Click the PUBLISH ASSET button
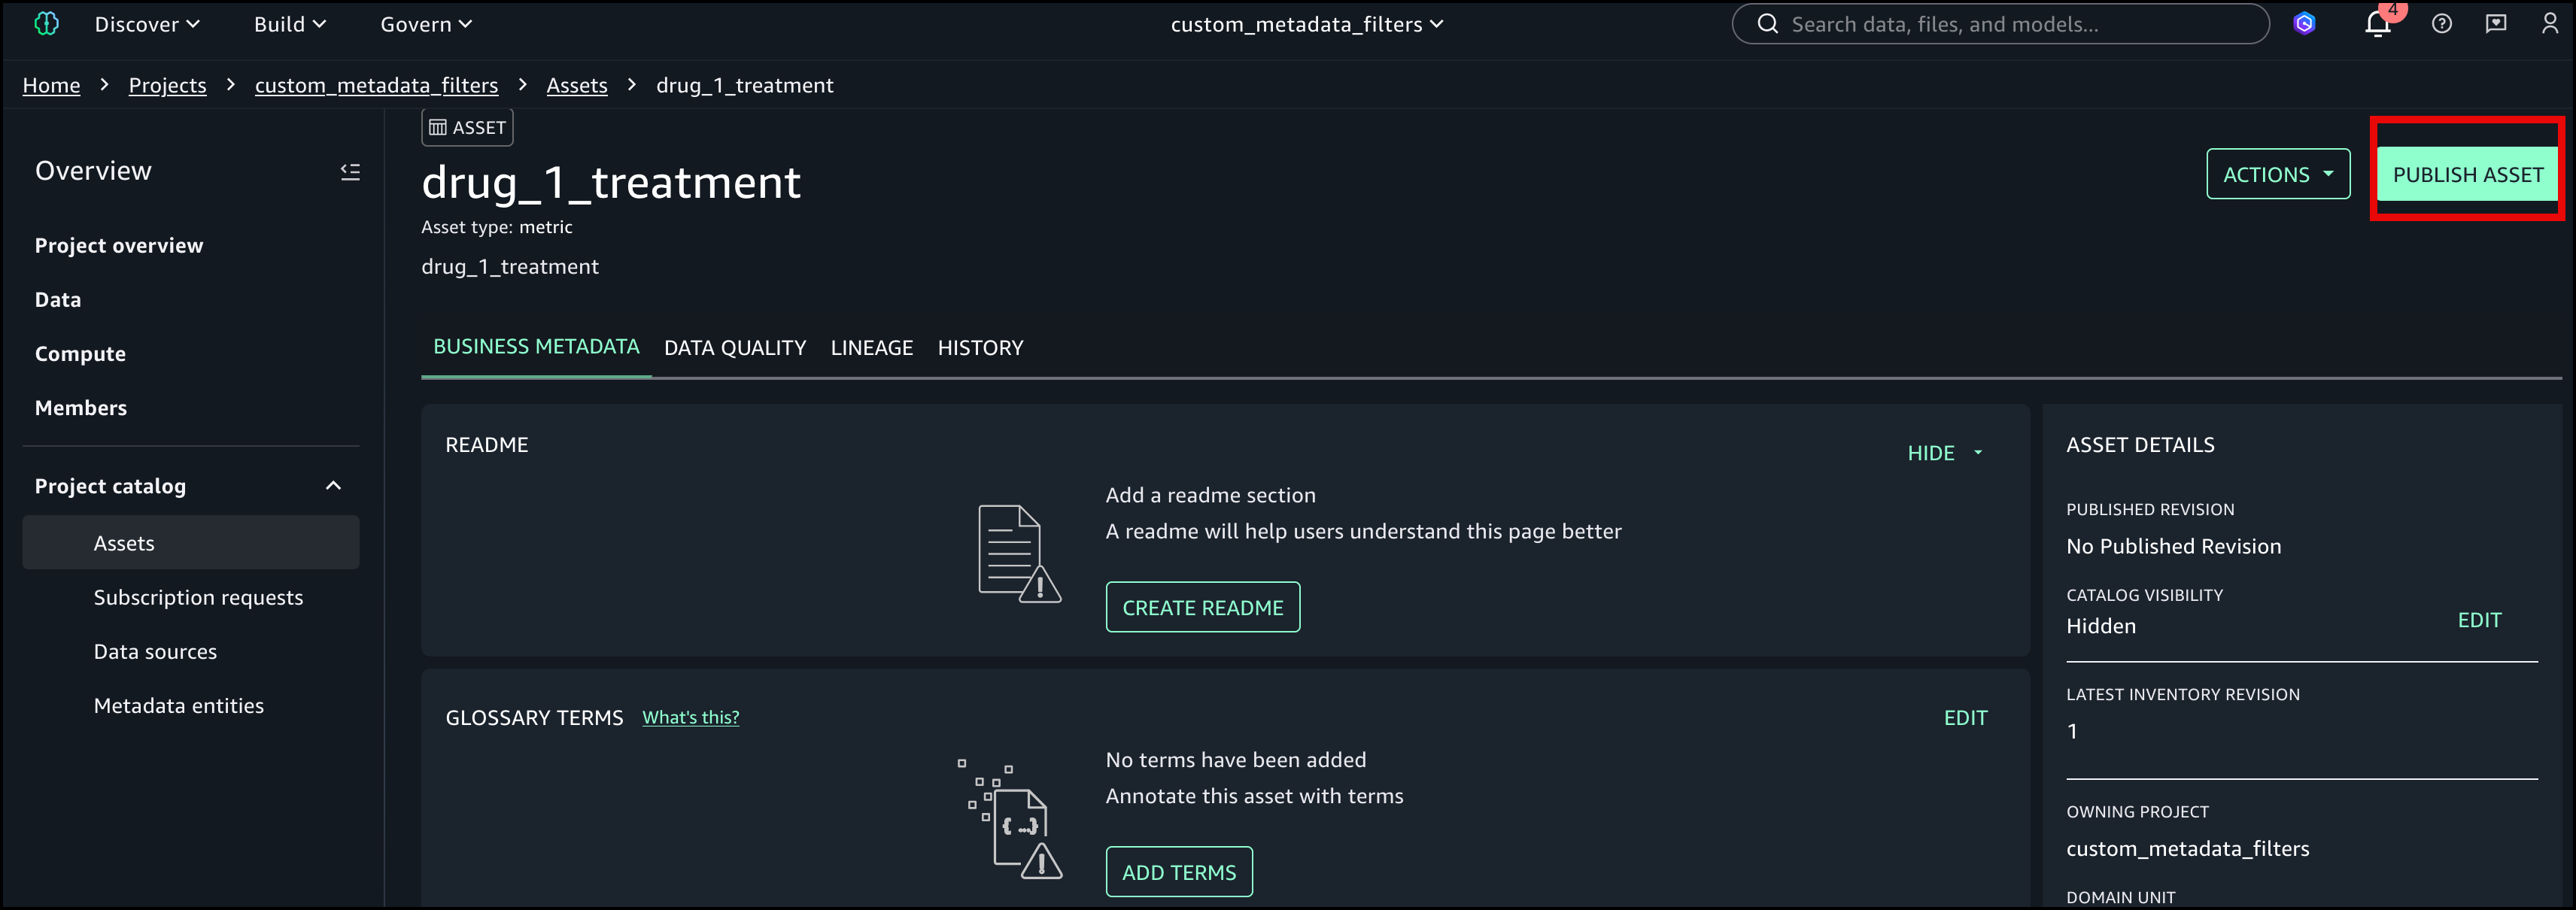2576x910 pixels. tap(2466, 174)
